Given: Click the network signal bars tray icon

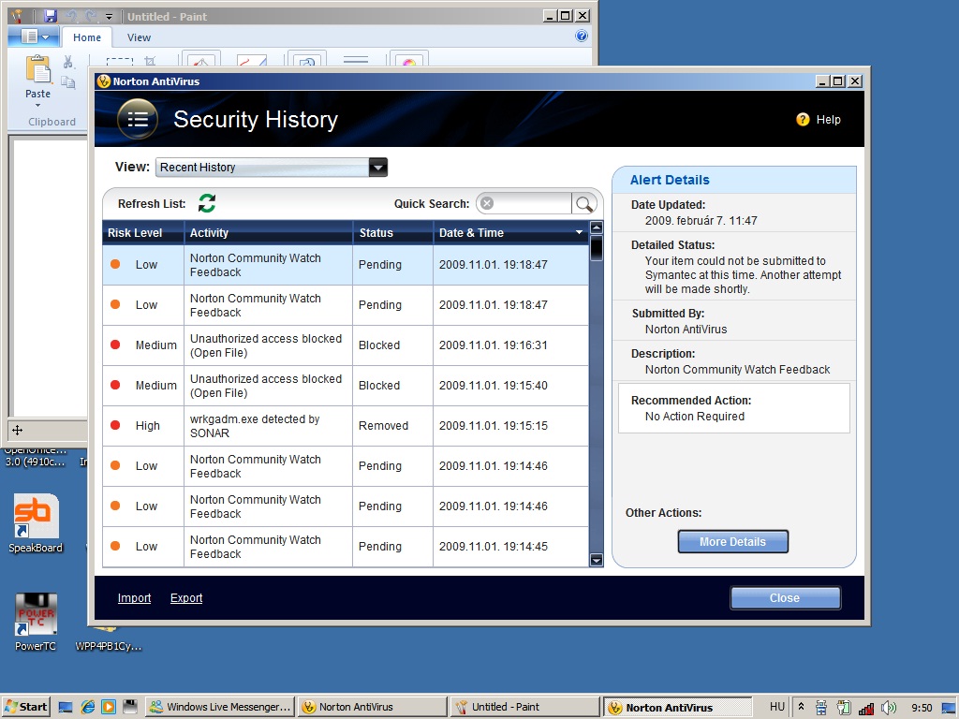Looking at the screenshot, I should pyautogui.click(x=866, y=708).
